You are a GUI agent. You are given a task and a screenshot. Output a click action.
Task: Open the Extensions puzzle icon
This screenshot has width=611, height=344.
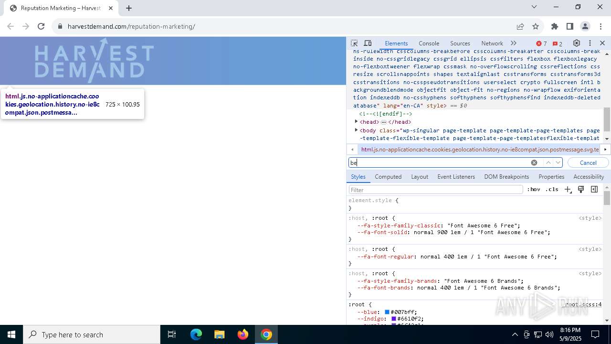tap(555, 26)
